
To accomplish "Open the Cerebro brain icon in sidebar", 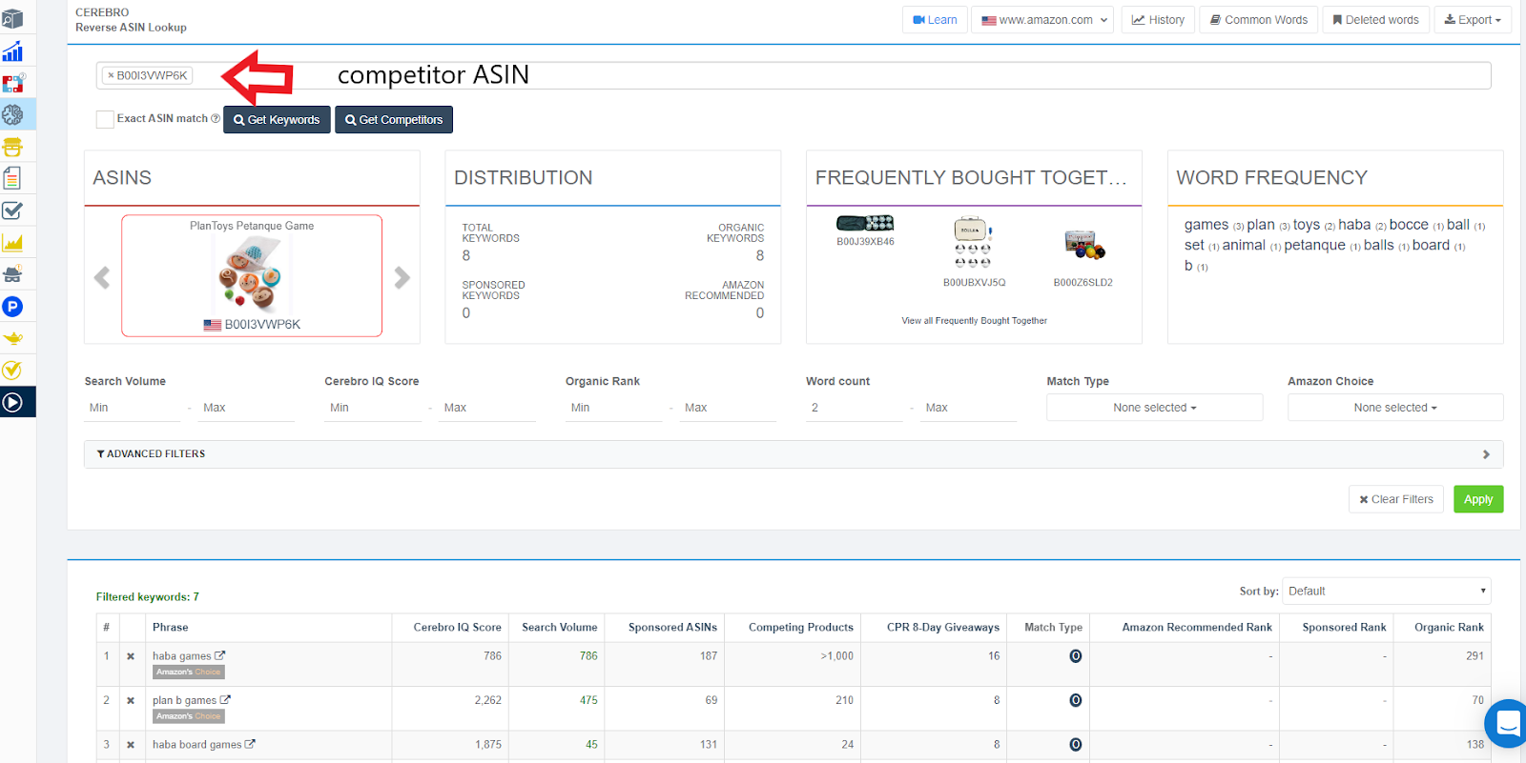I will pyautogui.click(x=12, y=115).
